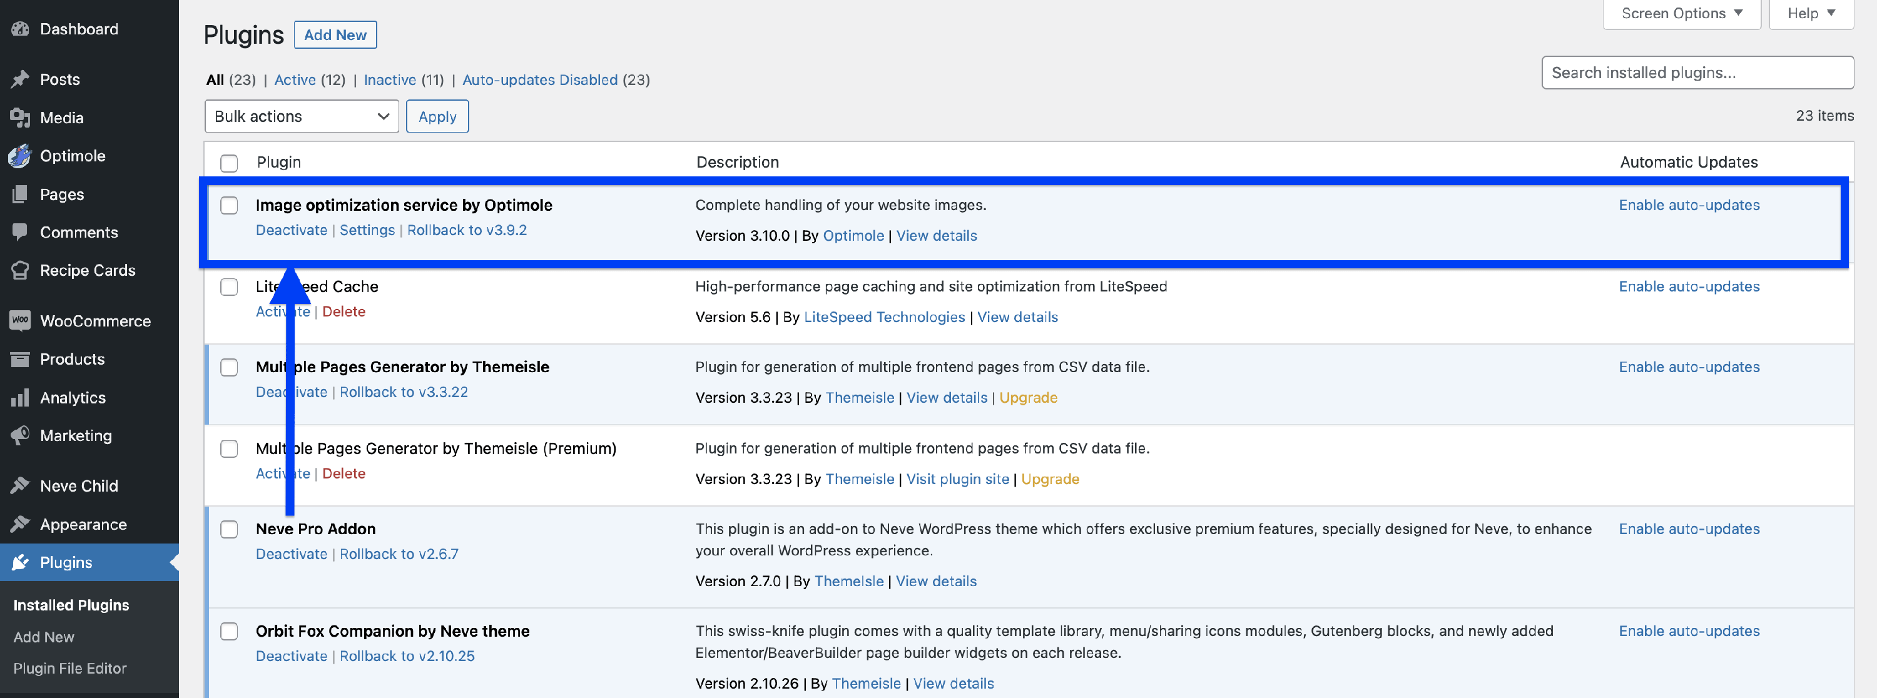The width and height of the screenshot is (1877, 698).
Task: Click the Analytics bar chart icon
Action: coord(21,398)
